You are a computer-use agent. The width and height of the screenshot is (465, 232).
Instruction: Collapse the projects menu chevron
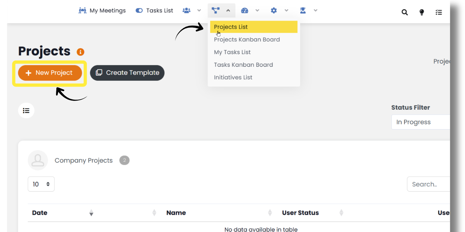coord(228,11)
